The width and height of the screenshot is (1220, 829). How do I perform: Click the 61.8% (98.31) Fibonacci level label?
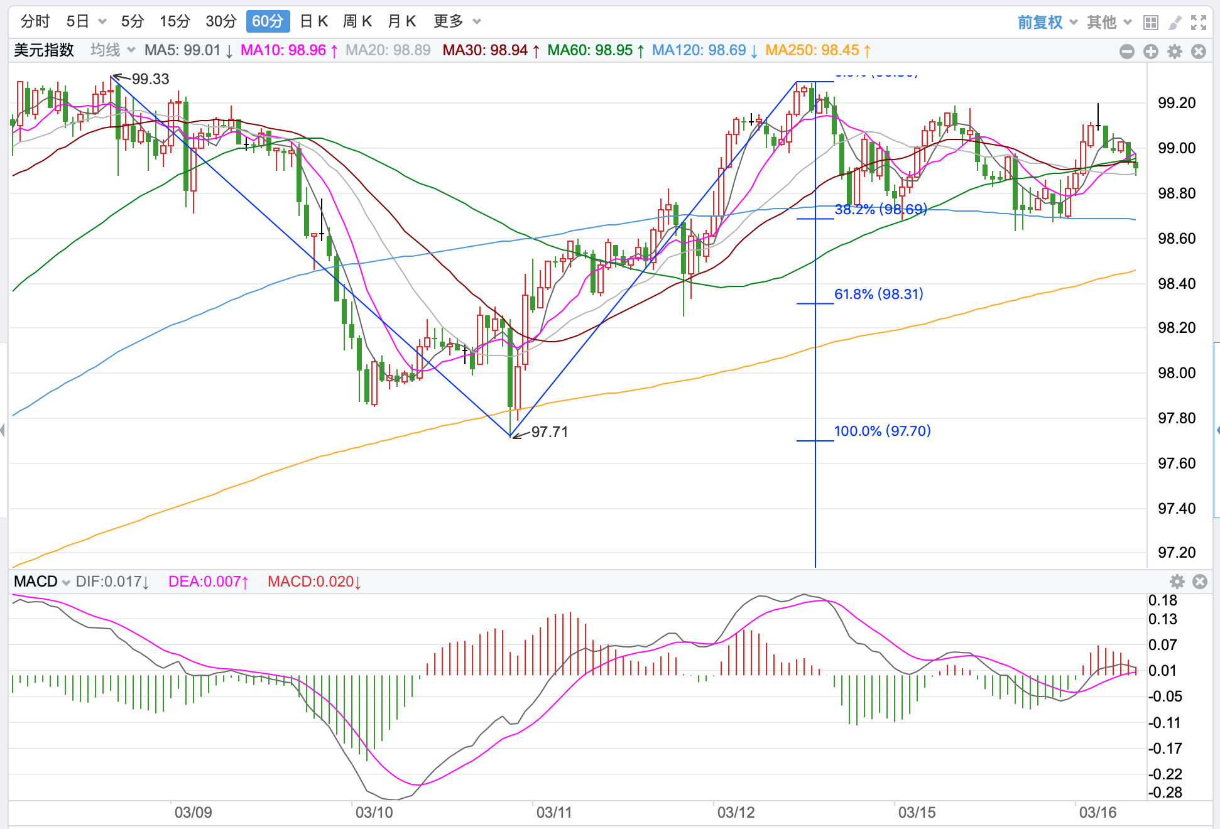coord(878,294)
